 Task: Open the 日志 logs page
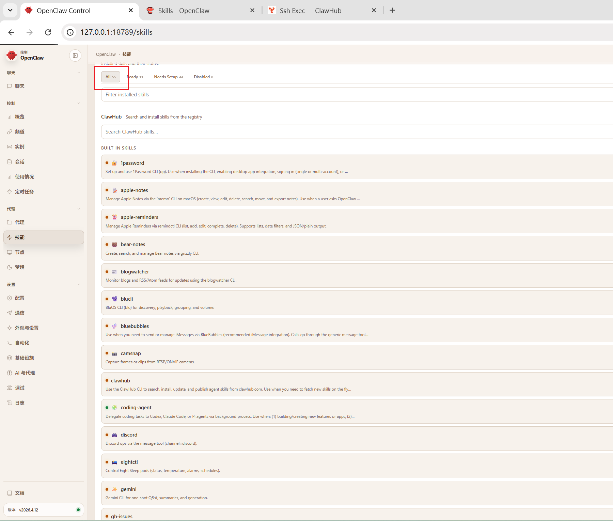click(x=44, y=403)
